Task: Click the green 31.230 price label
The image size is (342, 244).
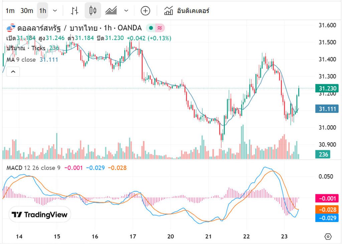Action: point(327,88)
